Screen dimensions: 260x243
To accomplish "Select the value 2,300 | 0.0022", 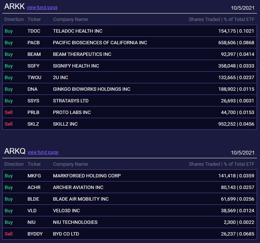I will pos(239,222).
